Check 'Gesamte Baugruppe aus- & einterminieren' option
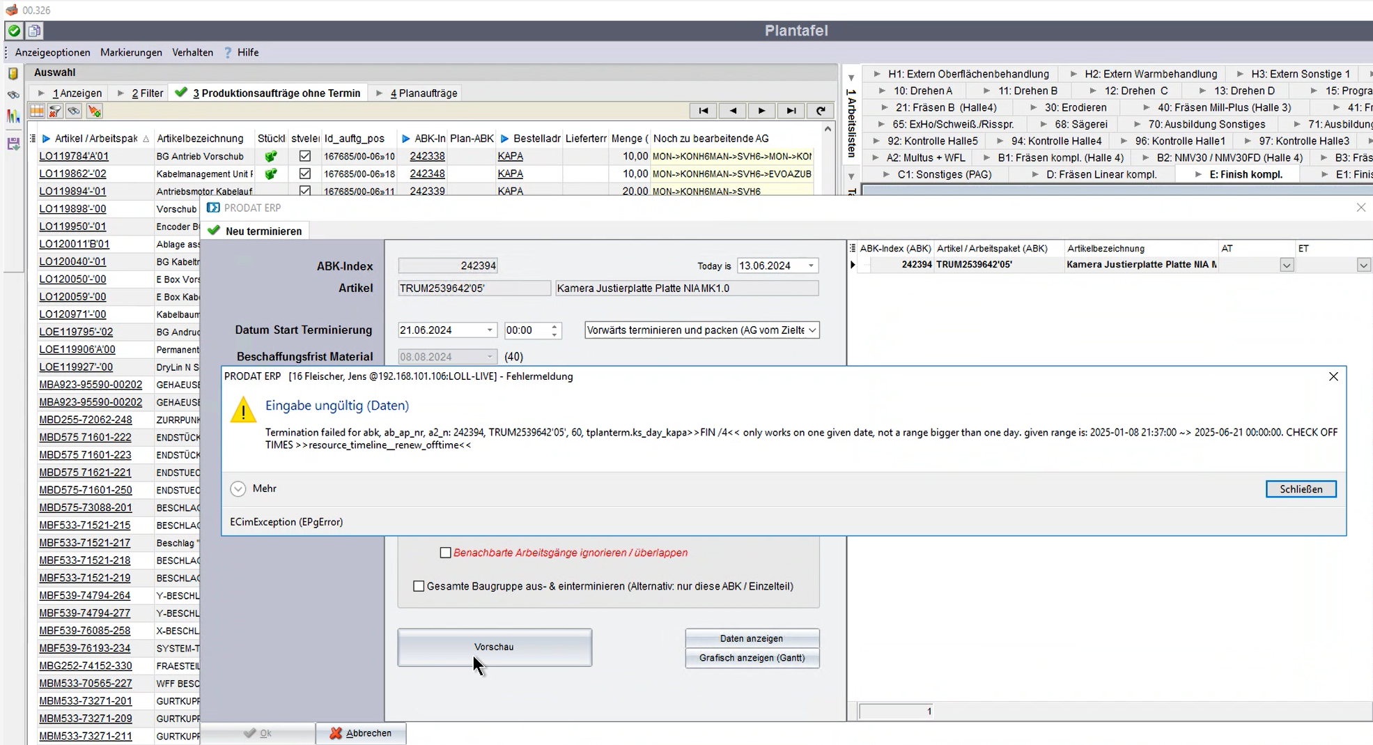Image resolution: width=1373 pixels, height=745 pixels. tap(419, 586)
